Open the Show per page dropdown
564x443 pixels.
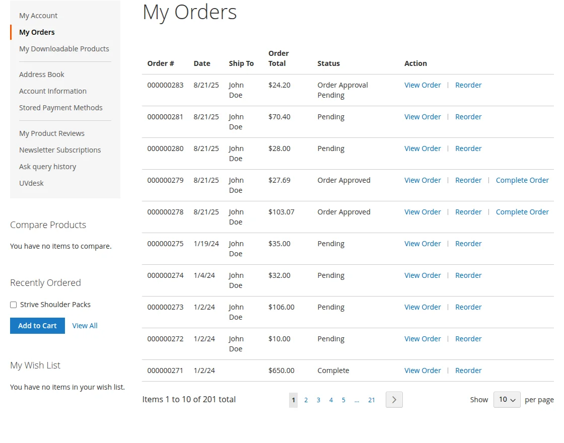[x=507, y=399]
